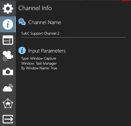This screenshot has height=126, width=131.
Task: Select the Window: Task Manager line
Action: click(x=39, y=63)
